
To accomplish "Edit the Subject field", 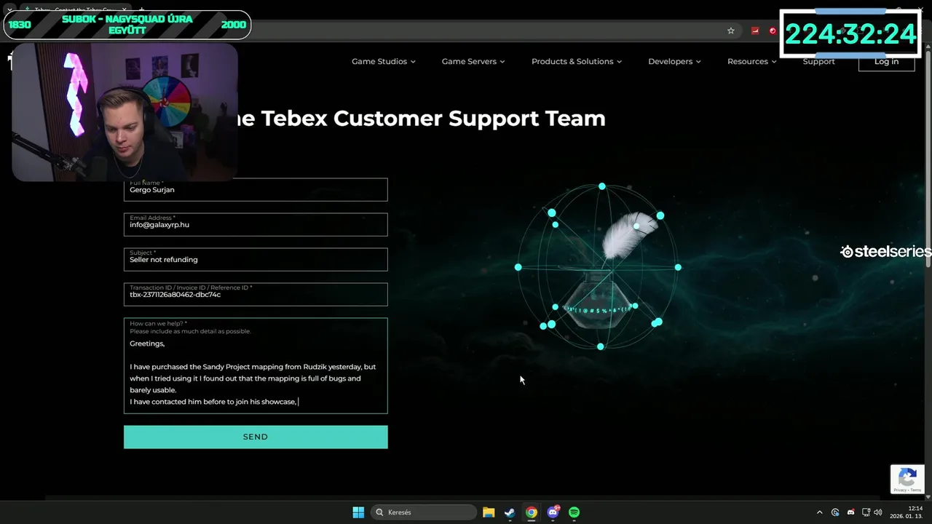I will [256, 259].
